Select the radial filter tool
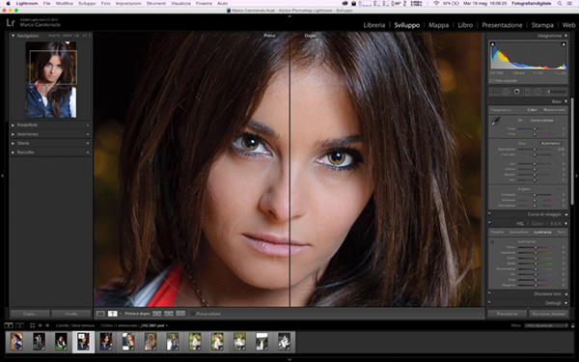Screen dimensions: 579x362 coord(538,92)
